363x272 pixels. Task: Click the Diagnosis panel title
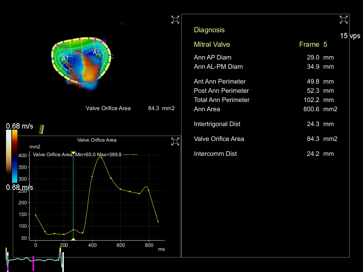coord(209,30)
